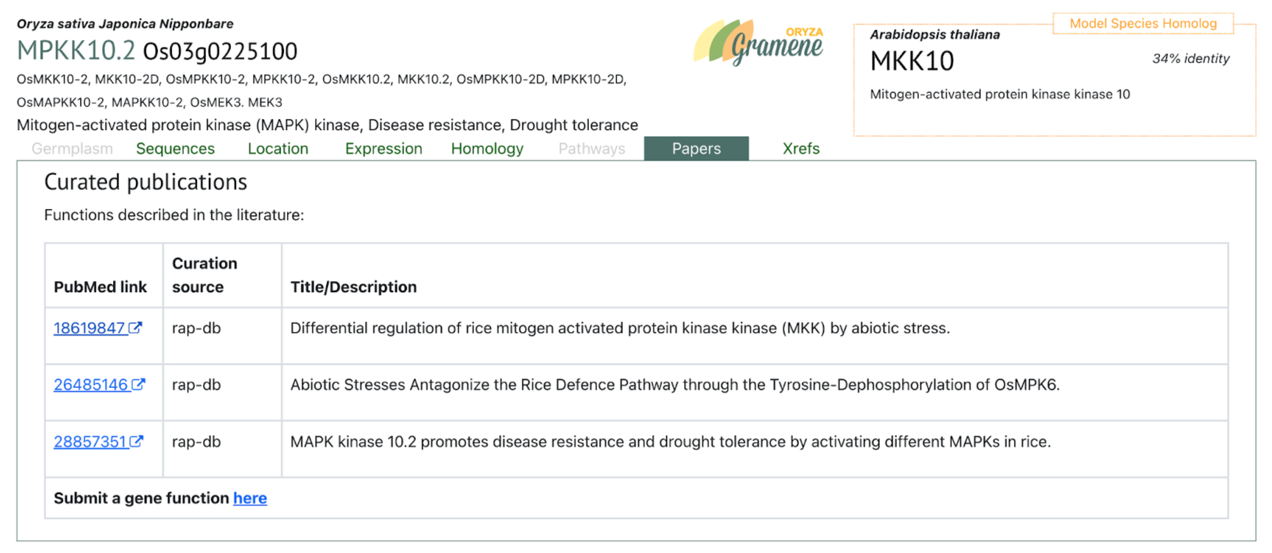Click external link icon beside 18619847
1272x553 pixels.
click(x=135, y=328)
